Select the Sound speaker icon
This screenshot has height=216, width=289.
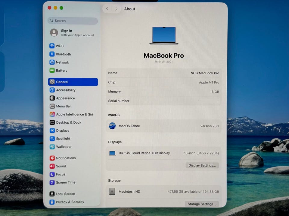(x=52, y=166)
